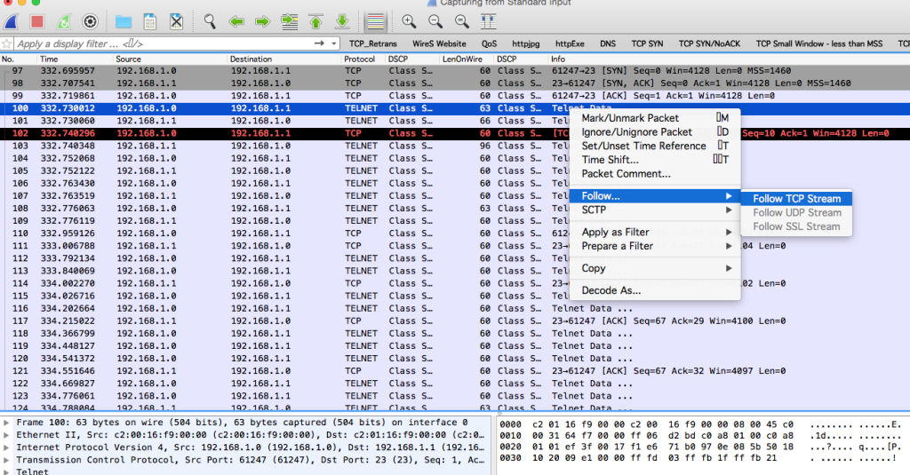910x475 pixels.
Task: Click the display filter input field
Action: tap(164, 44)
